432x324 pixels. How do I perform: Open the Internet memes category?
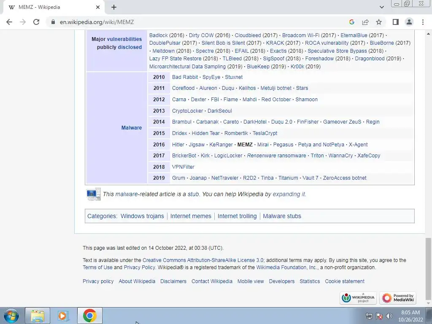(x=191, y=216)
